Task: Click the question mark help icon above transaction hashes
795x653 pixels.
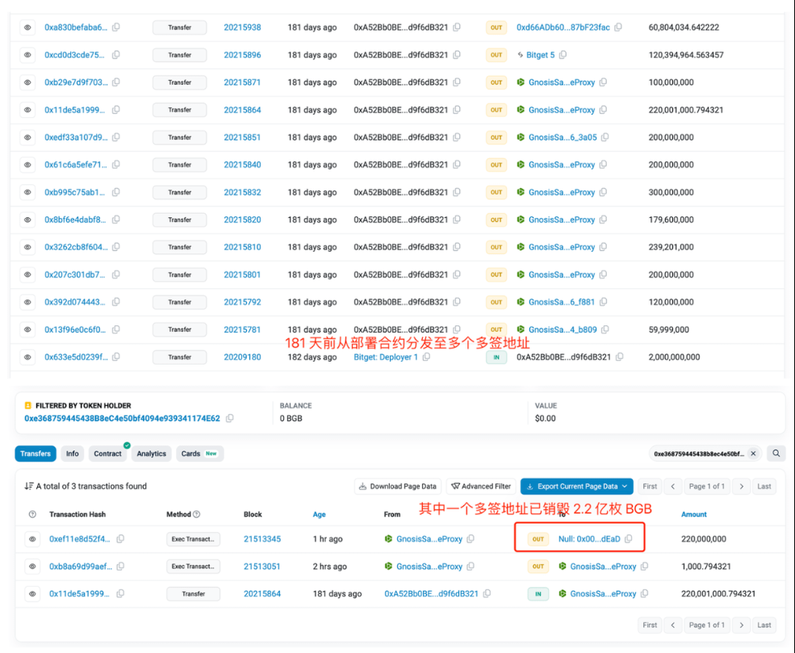Action: [x=32, y=514]
